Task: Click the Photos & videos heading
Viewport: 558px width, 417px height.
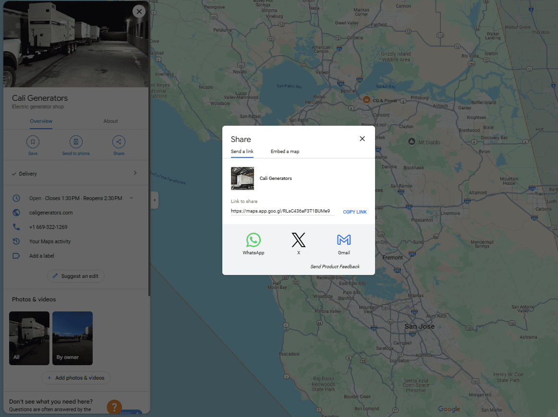Action: 34,299
